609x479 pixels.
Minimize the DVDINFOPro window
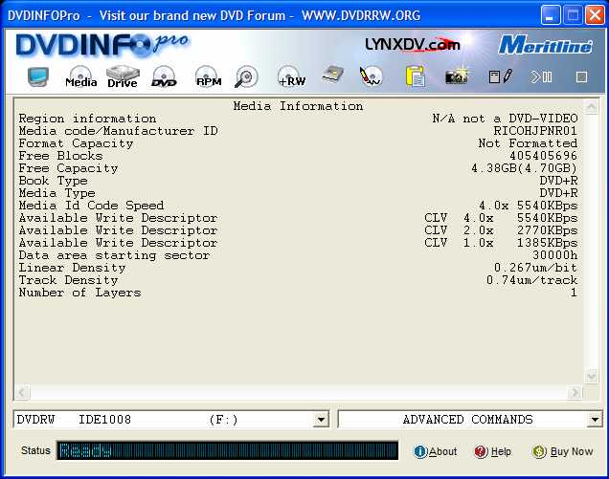[550, 15]
